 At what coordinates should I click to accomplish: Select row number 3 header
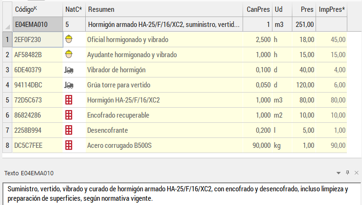(x=7, y=70)
